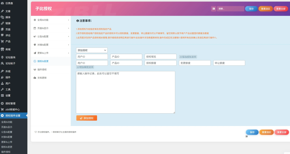Viewport: 290px width, 154px height.
Task: Focus the second-row 产品ID field
Action: 126,63
